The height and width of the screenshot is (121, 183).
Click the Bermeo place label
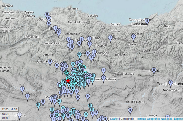coord(73,9)
